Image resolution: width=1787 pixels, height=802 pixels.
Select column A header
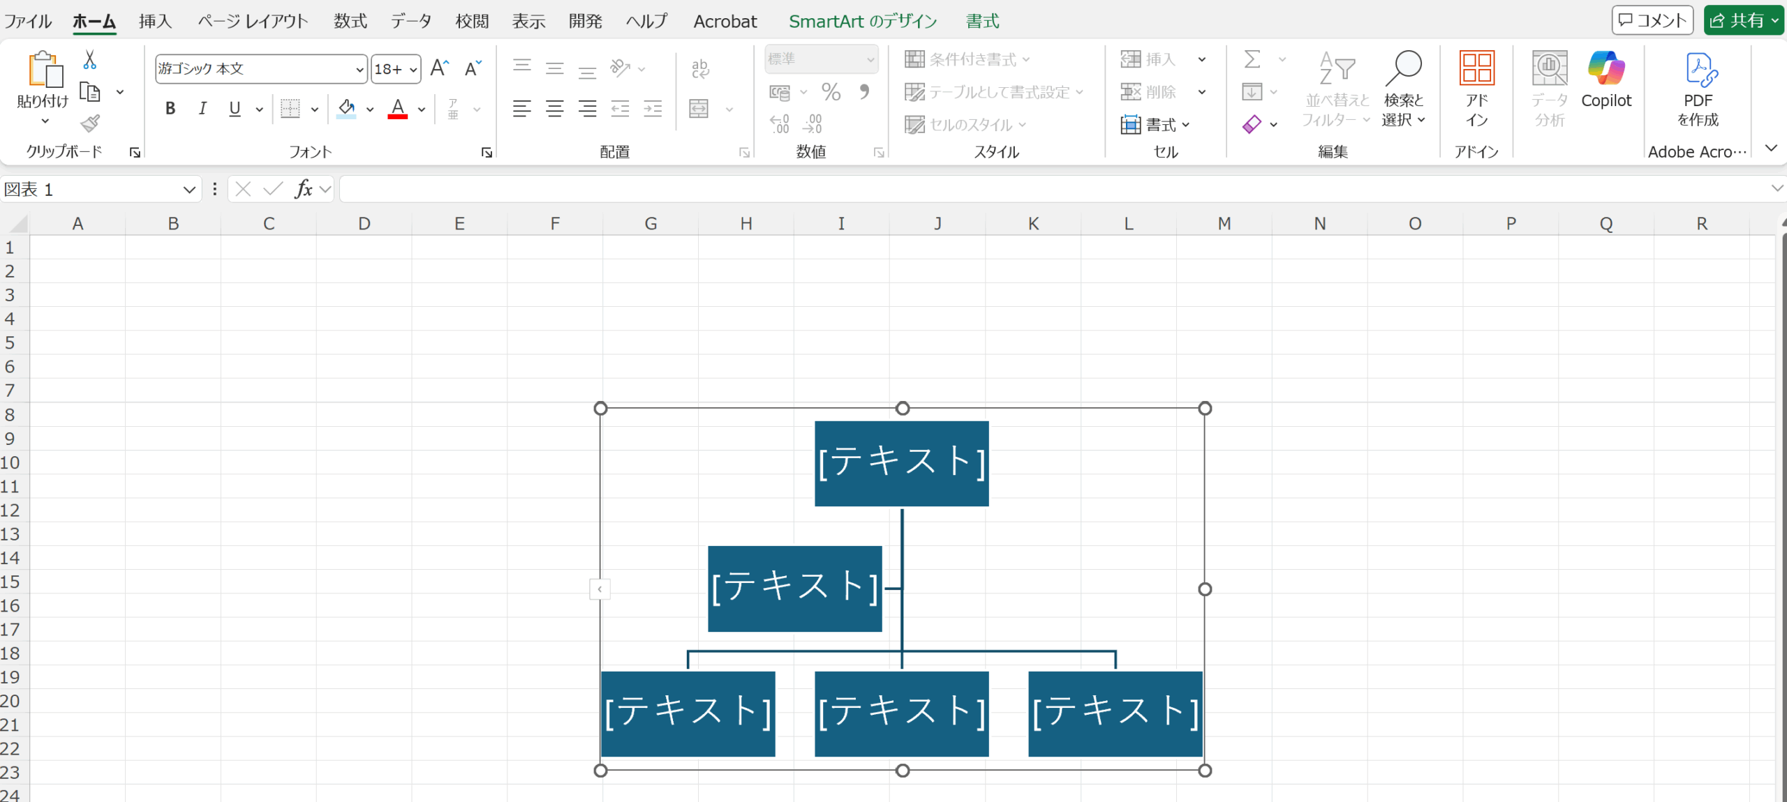point(77,223)
